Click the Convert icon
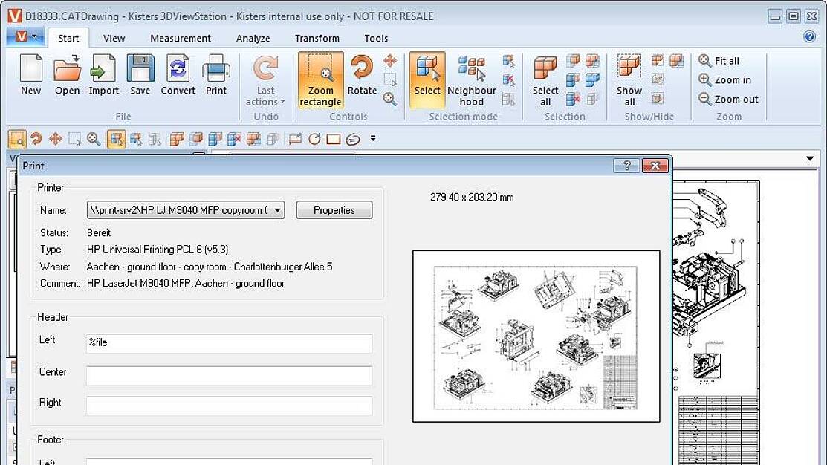 pyautogui.click(x=178, y=75)
